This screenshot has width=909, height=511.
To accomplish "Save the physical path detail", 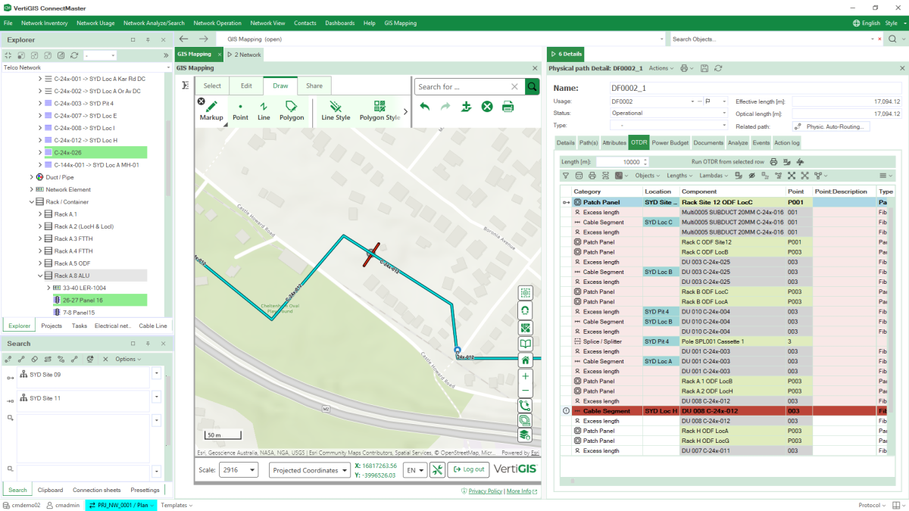I will click(x=704, y=68).
